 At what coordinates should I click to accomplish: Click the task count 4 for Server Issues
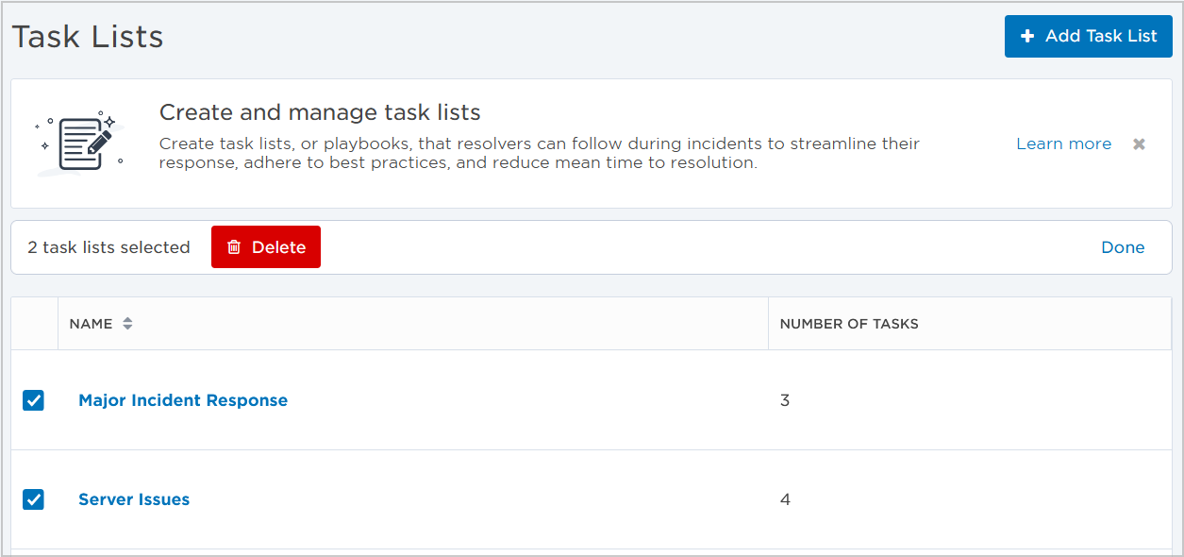coord(785,499)
